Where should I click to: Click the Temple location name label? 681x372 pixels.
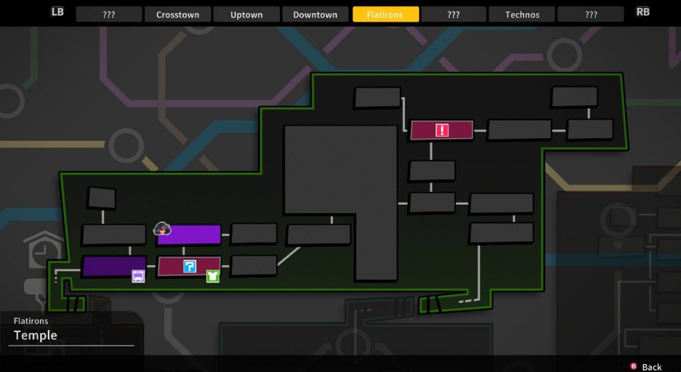(35, 335)
